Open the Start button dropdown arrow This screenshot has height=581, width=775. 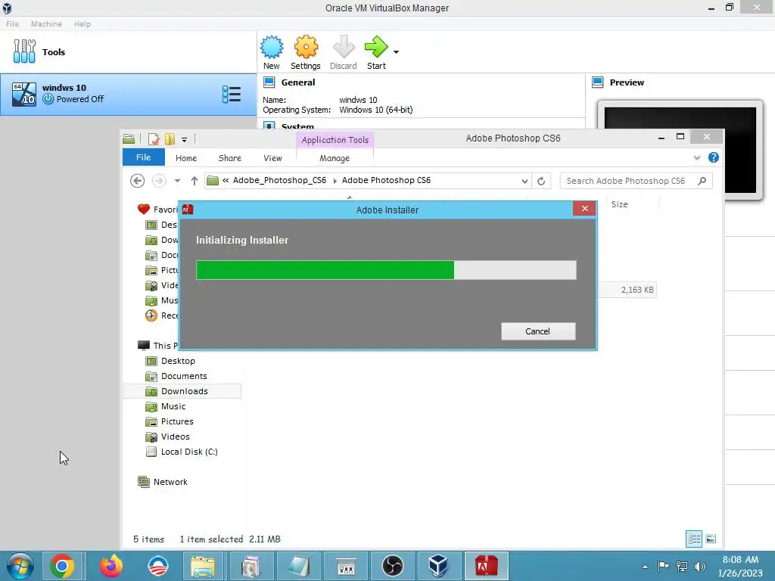point(396,52)
